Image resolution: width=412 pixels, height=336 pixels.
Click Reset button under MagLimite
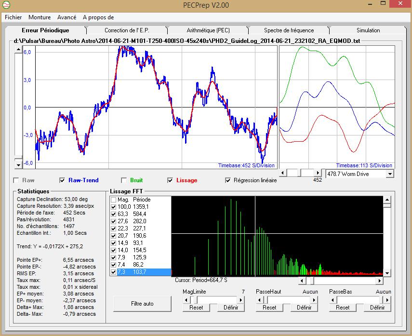(196, 308)
